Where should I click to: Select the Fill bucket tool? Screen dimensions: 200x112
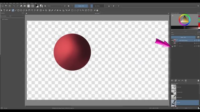click(60, 10)
